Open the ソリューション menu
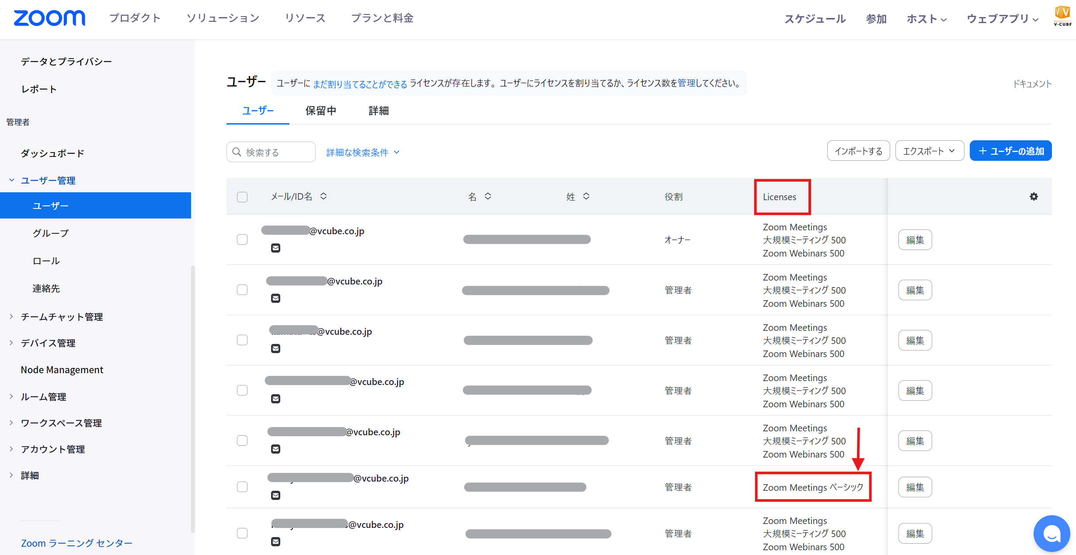 tap(223, 18)
